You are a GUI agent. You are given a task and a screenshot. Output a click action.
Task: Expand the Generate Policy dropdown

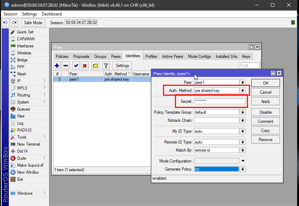pyautogui.click(x=242, y=169)
